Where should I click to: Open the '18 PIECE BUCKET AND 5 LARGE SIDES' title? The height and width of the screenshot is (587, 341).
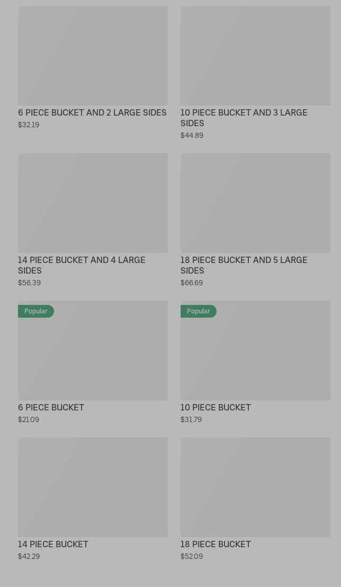tap(244, 265)
